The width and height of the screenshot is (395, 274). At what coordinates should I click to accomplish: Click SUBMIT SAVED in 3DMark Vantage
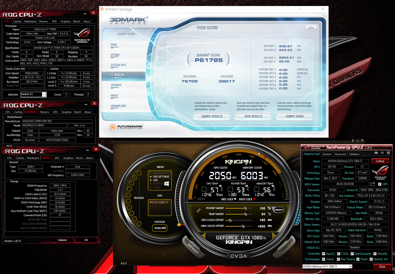coord(294,116)
